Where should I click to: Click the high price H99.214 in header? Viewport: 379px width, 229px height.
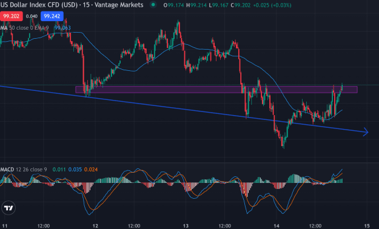click(196, 5)
